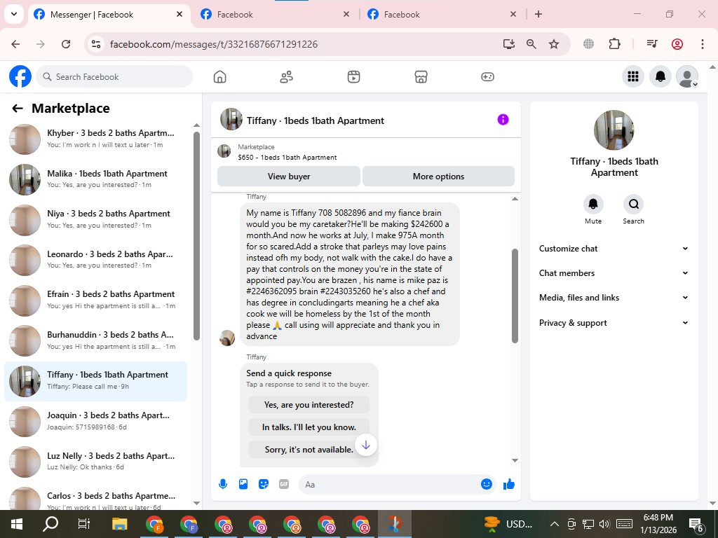The height and width of the screenshot is (538, 718).
Task: Click the More options button
Action: tap(438, 176)
